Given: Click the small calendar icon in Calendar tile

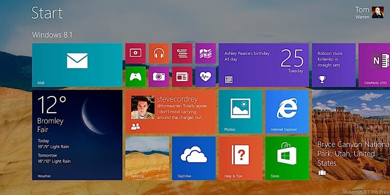Looking at the screenshot, I should pyautogui.click(x=229, y=79).
